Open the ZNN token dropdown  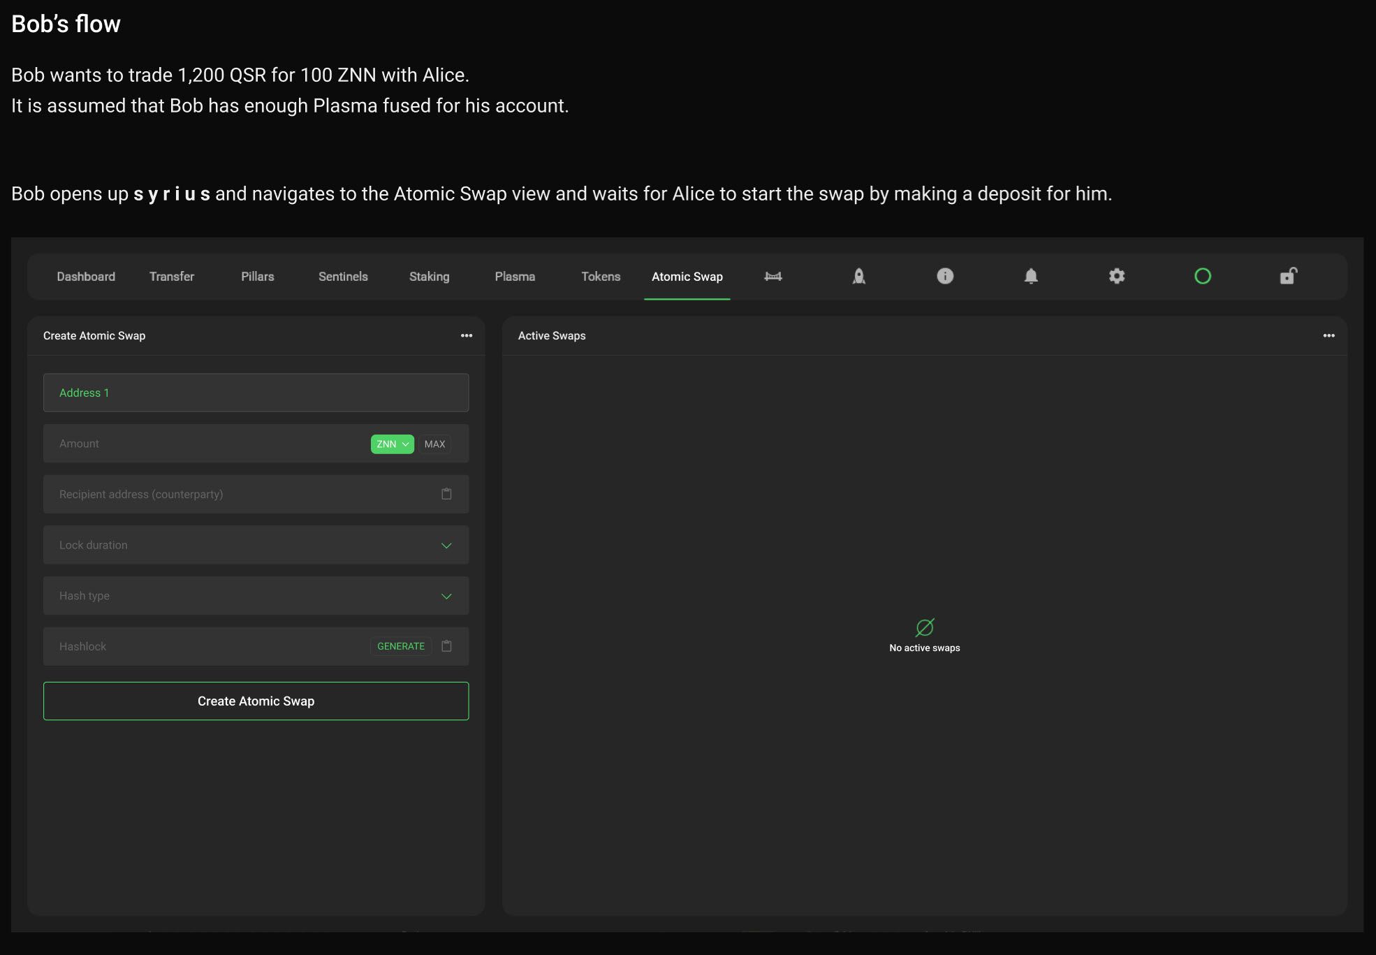pos(392,444)
